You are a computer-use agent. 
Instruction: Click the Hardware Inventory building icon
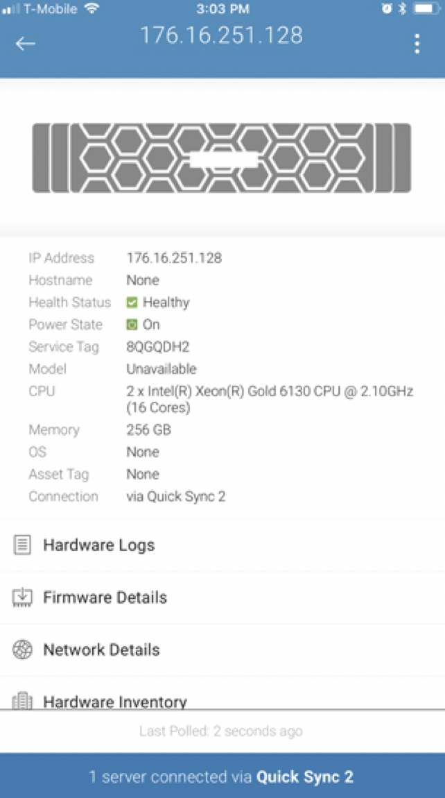pyautogui.click(x=22, y=701)
